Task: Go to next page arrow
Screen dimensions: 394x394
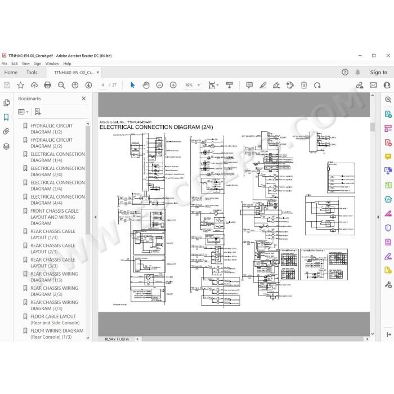Action: coord(88,86)
